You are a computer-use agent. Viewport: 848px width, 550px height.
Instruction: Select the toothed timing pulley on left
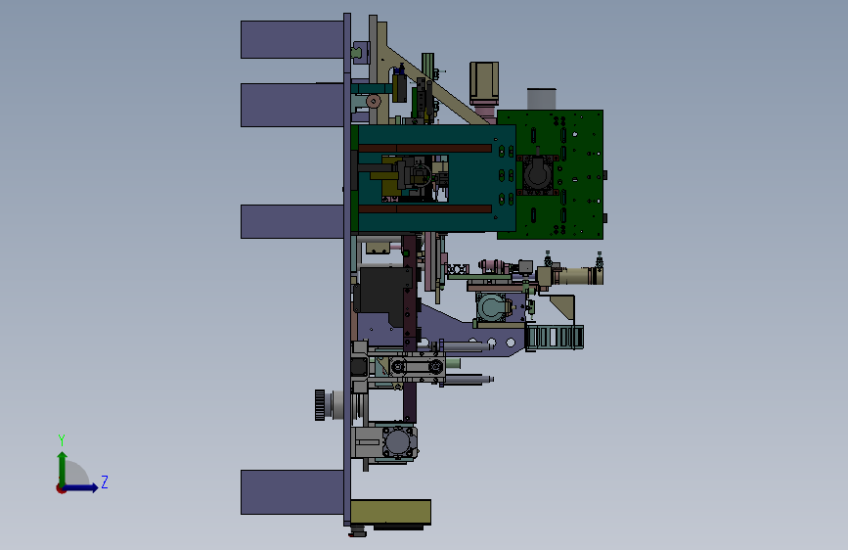[x=320, y=405]
